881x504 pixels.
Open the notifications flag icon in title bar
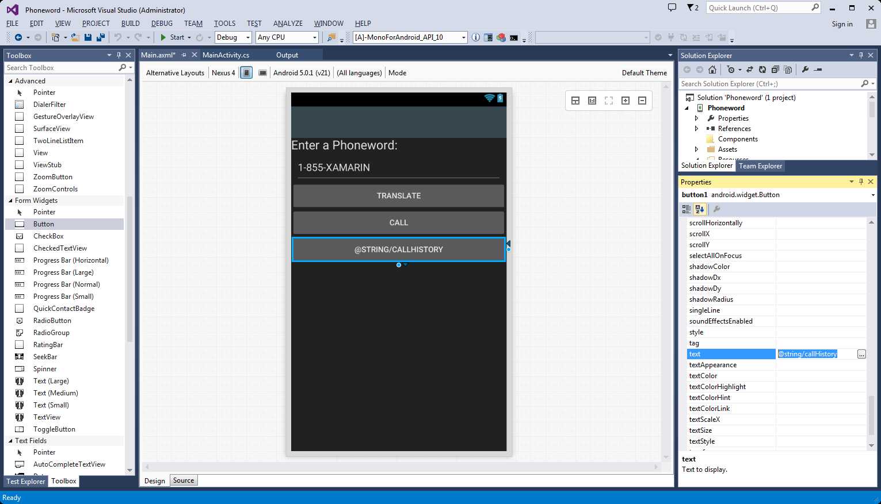[x=693, y=8]
